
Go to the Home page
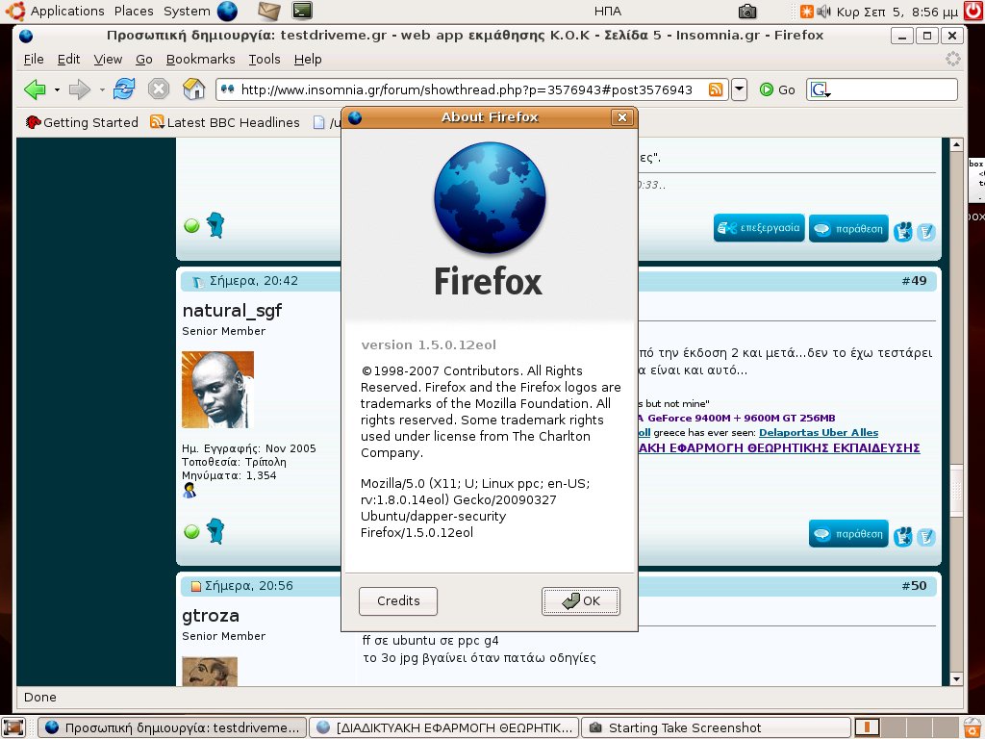pyautogui.click(x=193, y=89)
